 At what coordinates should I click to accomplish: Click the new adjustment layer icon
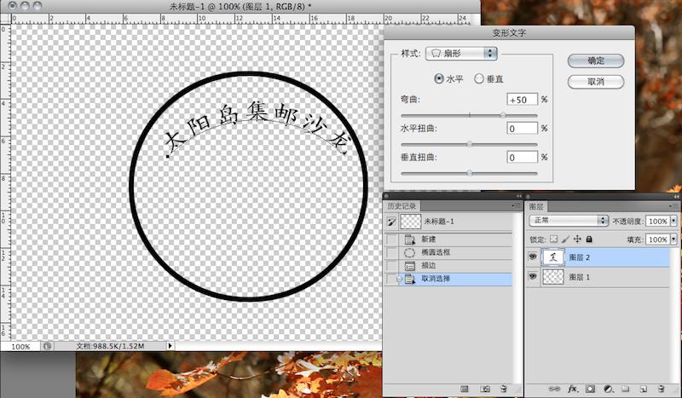coord(608,388)
